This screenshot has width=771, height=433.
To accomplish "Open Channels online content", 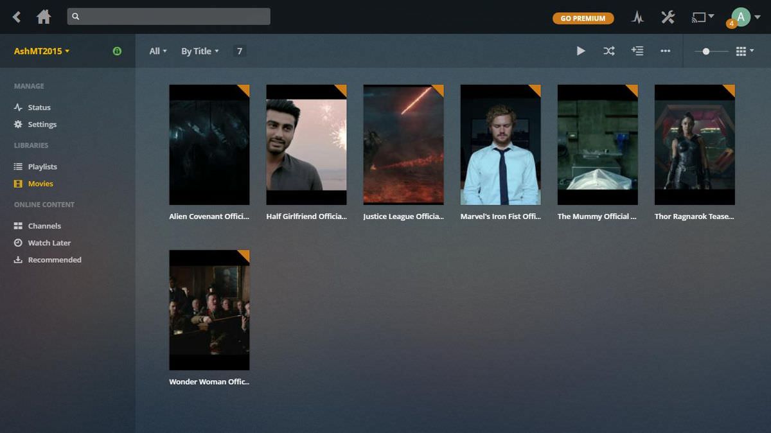I will [44, 226].
